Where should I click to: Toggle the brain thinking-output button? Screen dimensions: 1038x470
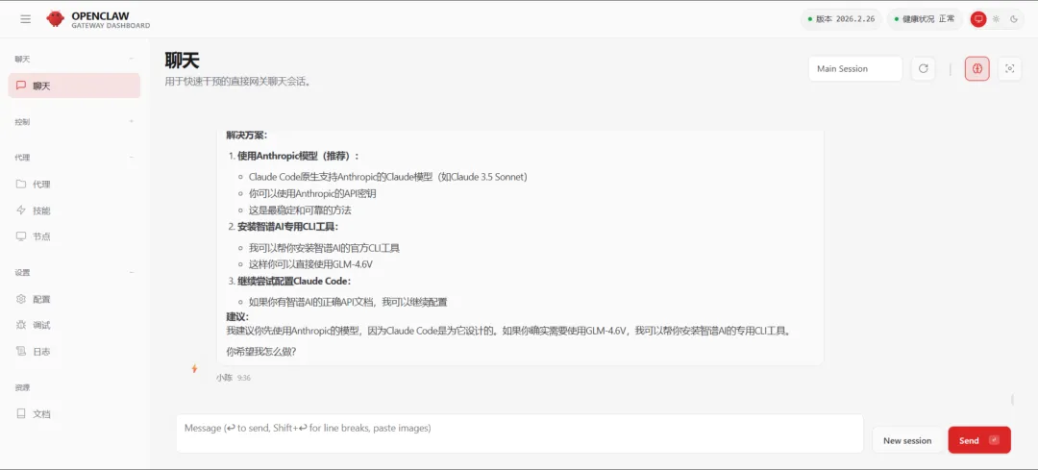tap(977, 69)
